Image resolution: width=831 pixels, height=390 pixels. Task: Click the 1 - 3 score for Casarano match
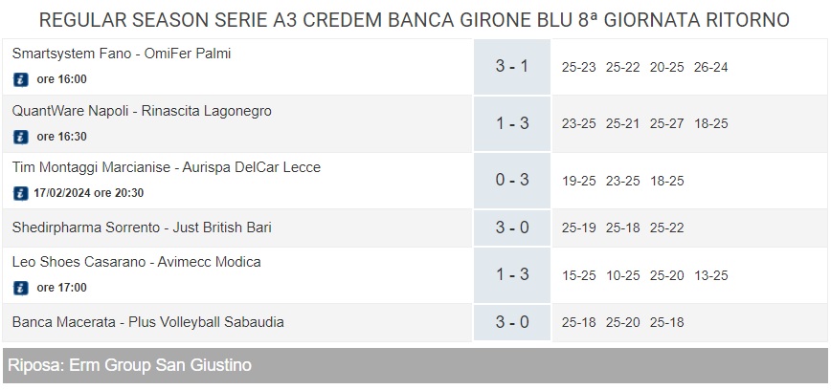512,274
